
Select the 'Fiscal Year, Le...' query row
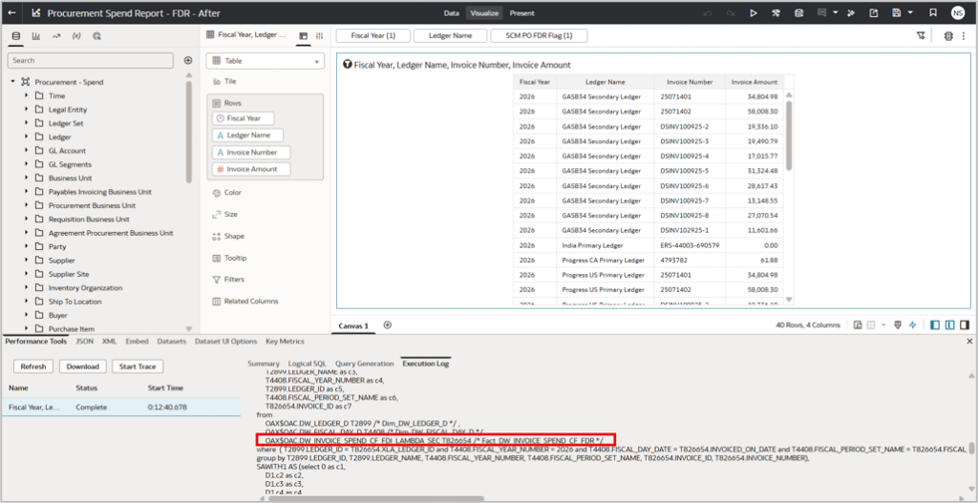click(120, 407)
